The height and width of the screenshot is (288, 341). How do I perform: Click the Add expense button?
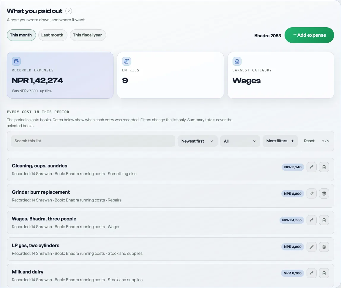pyautogui.click(x=309, y=35)
